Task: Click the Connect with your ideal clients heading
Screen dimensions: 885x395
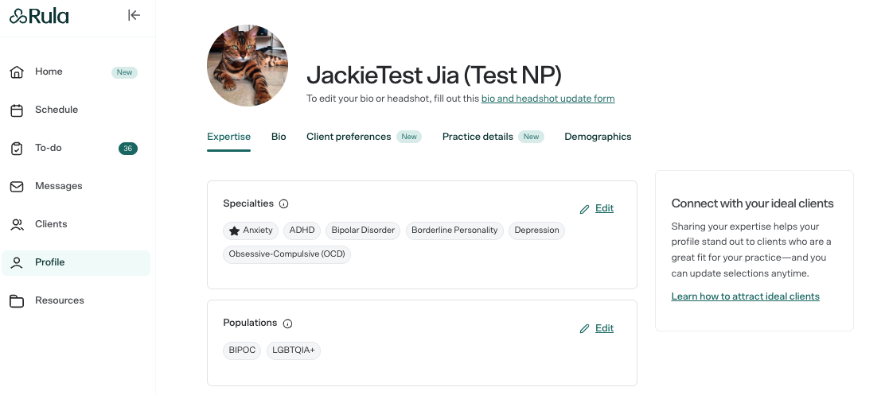Action: point(752,203)
